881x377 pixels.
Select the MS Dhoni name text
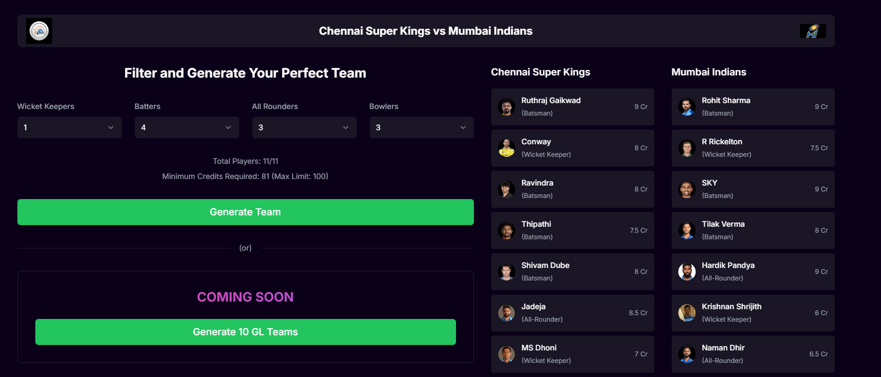tap(539, 348)
